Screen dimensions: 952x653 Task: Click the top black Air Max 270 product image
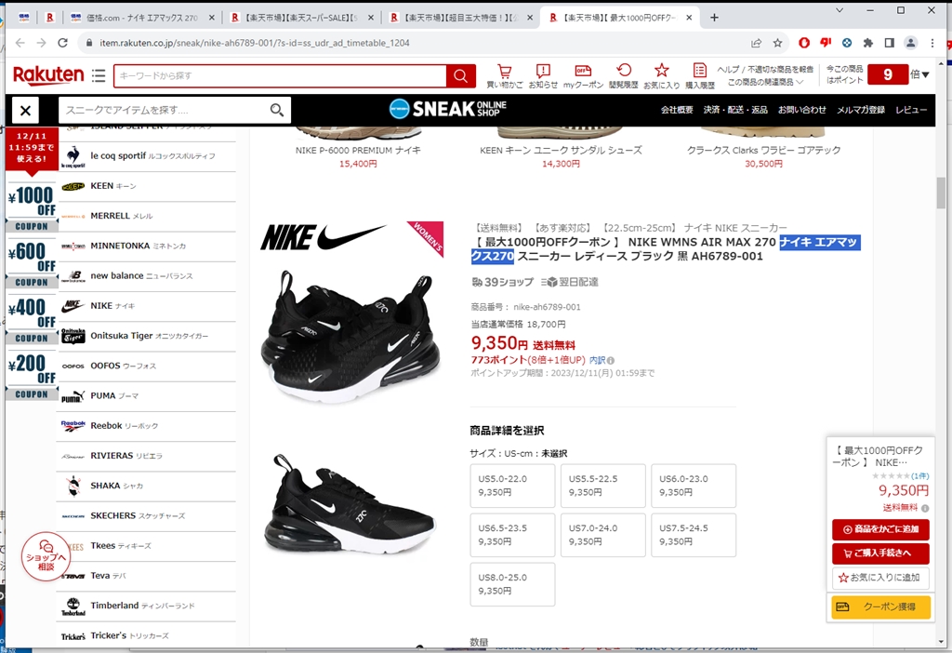point(350,336)
